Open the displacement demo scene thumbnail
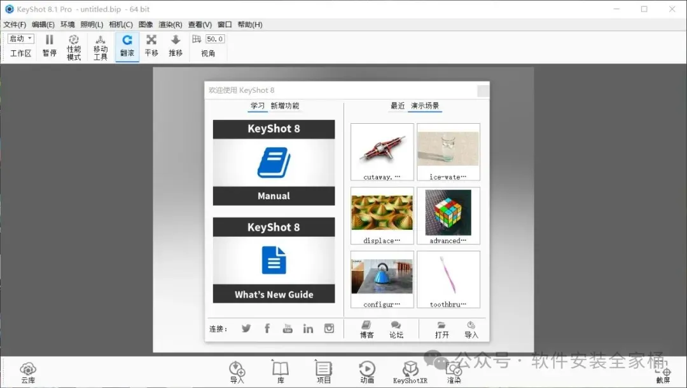Image resolution: width=687 pixels, height=388 pixels. click(382, 216)
